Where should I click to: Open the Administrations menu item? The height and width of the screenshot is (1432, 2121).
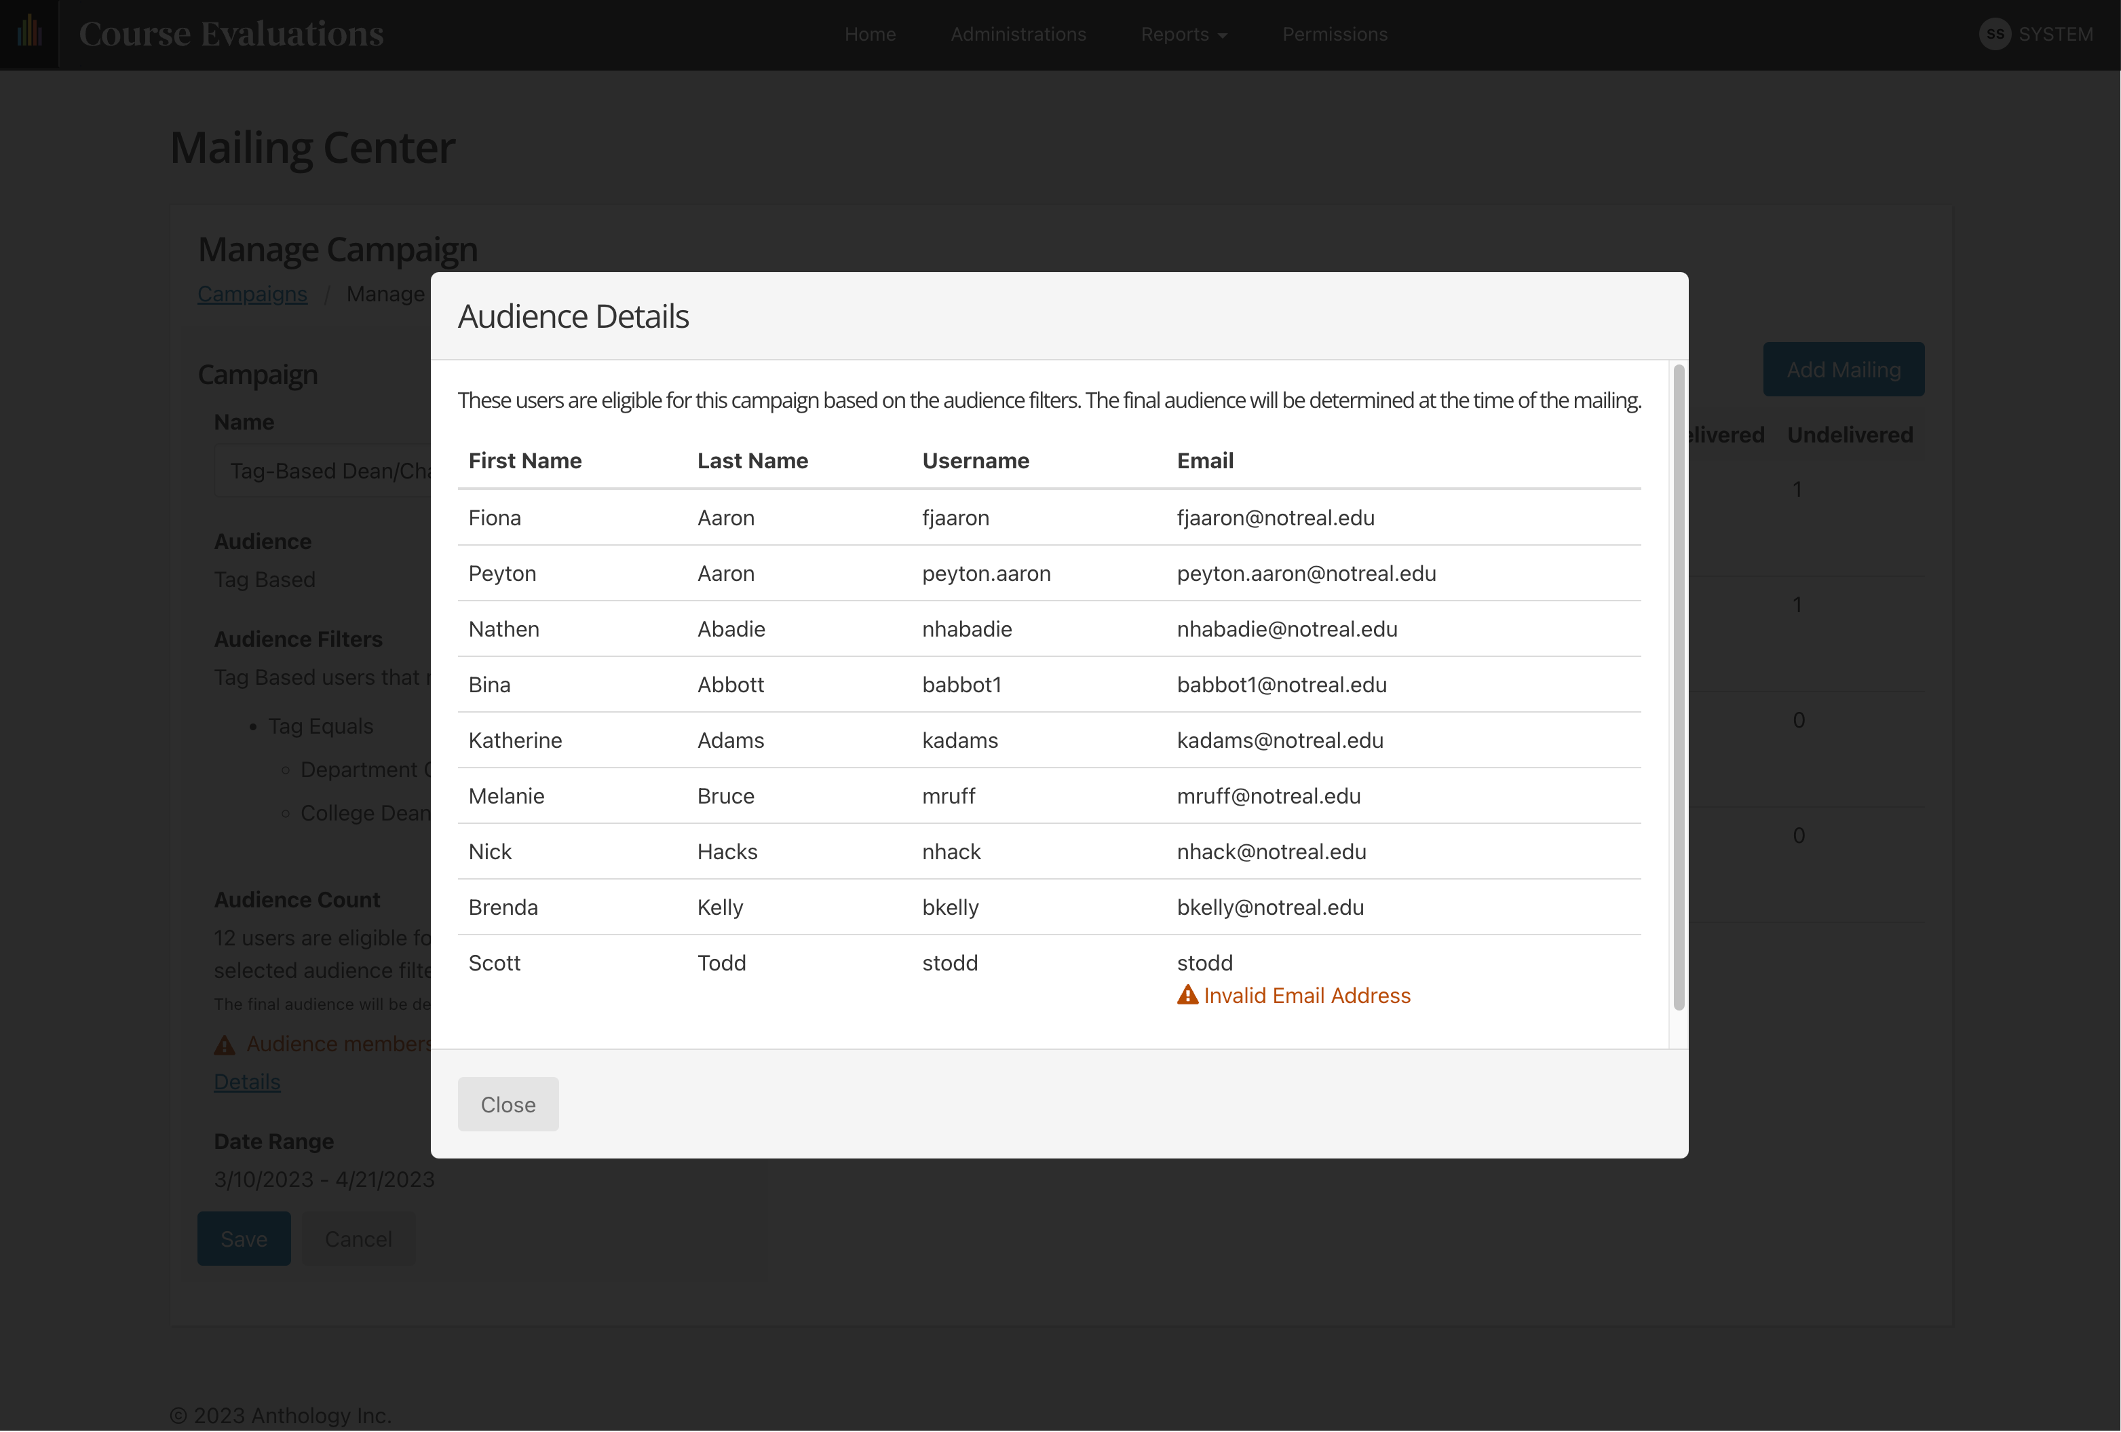pyautogui.click(x=1018, y=34)
